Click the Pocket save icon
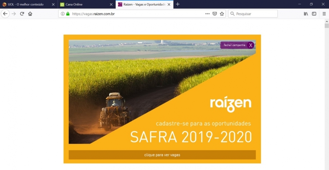 (215, 14)
